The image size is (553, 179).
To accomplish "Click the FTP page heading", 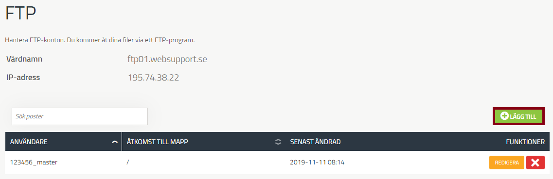I will click(x=21, y=15).
